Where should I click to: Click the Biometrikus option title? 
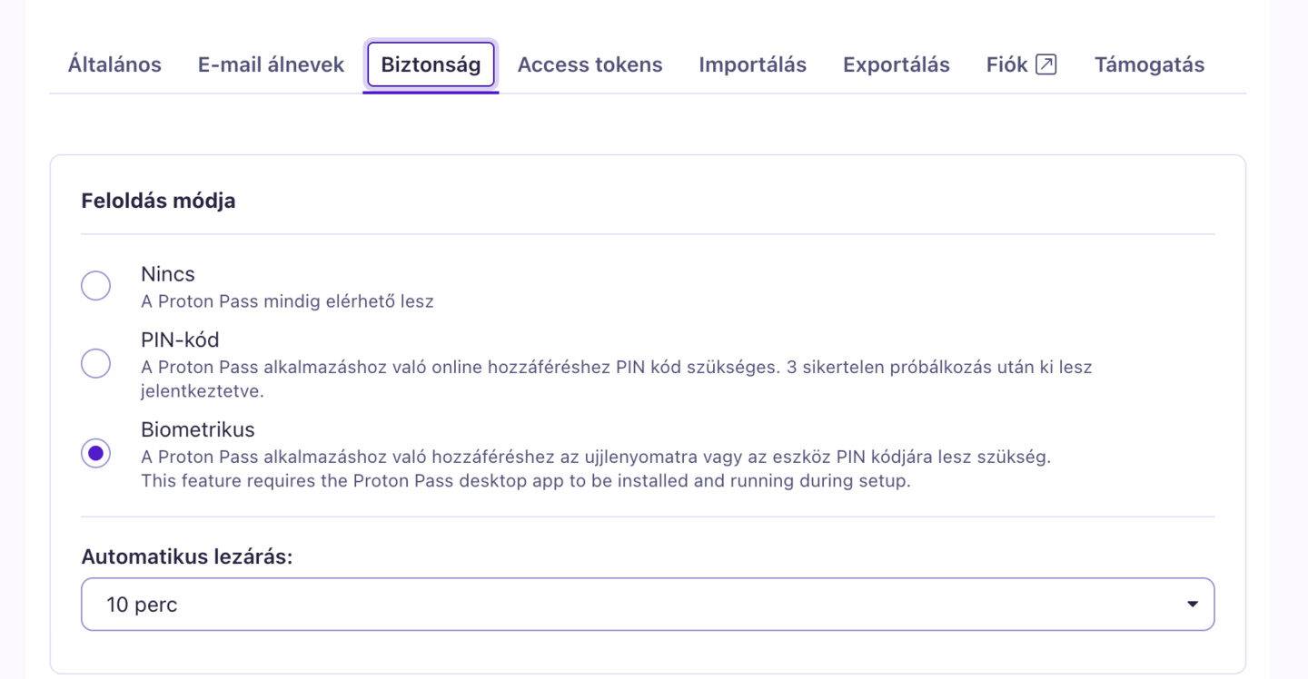[x=198, y=428]
